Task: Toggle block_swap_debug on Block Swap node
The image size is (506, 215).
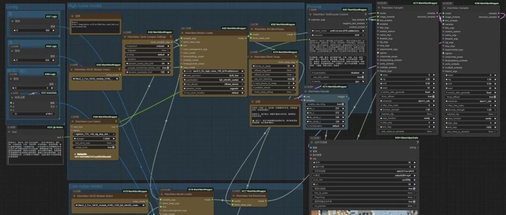Action: (274, 92)
